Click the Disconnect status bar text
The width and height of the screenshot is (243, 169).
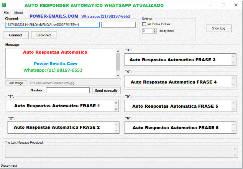point(9,166)
